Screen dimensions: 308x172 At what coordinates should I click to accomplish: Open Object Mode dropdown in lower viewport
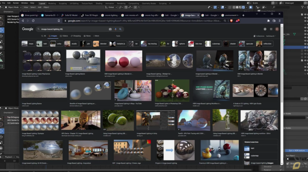(12, 108)
